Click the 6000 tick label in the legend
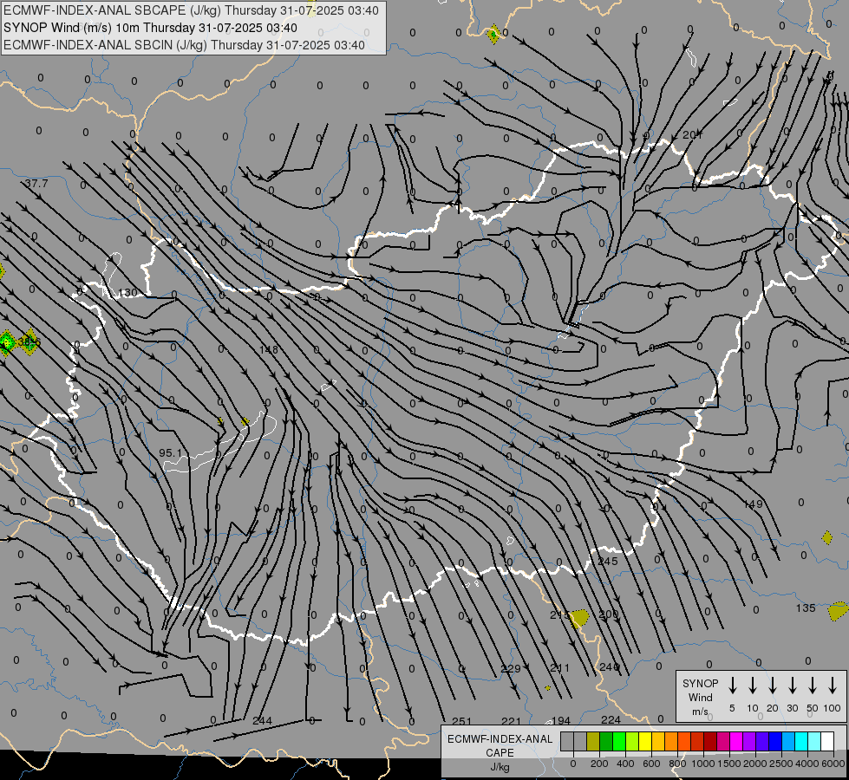 [833, 764]
